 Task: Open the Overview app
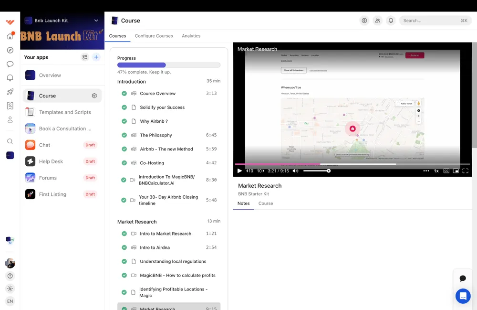(62, 75)
